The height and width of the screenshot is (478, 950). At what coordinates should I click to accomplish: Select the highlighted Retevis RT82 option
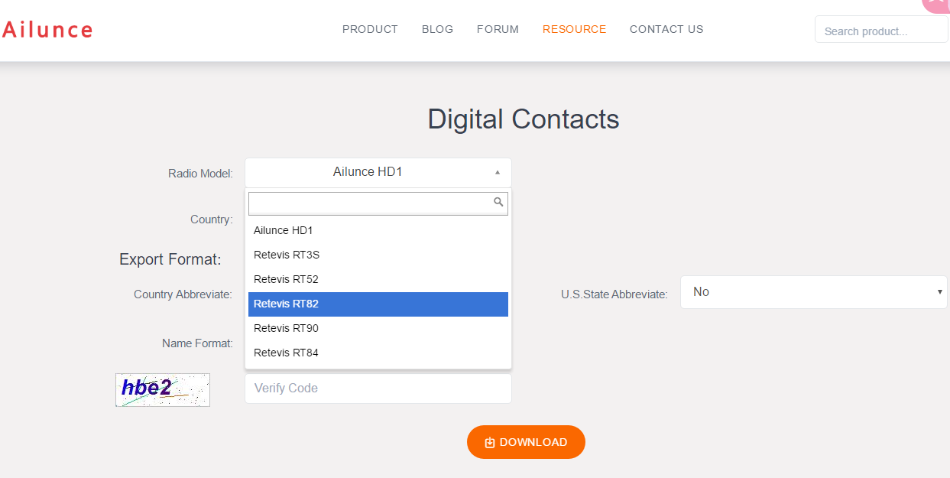coord(286,304)
